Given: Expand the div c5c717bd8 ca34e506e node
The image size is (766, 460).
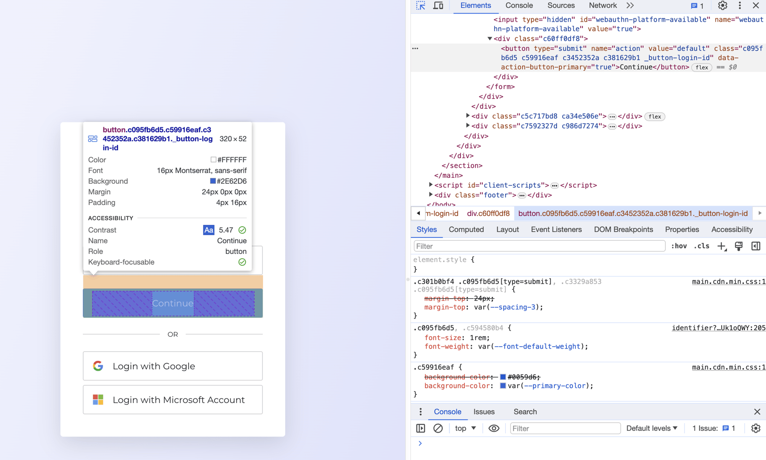Looking at the screenshot, I should click(468, 116).
